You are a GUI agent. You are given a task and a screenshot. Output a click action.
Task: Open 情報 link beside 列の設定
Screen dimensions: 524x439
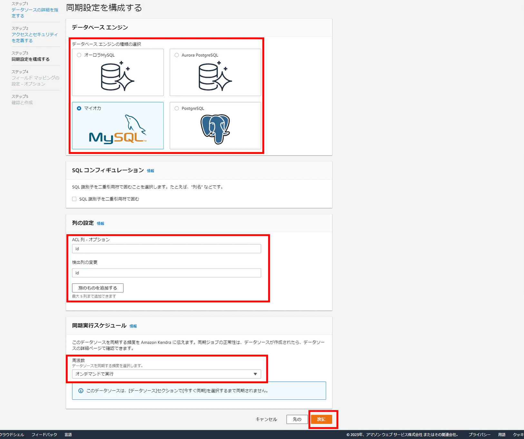(x=101, y=224)
